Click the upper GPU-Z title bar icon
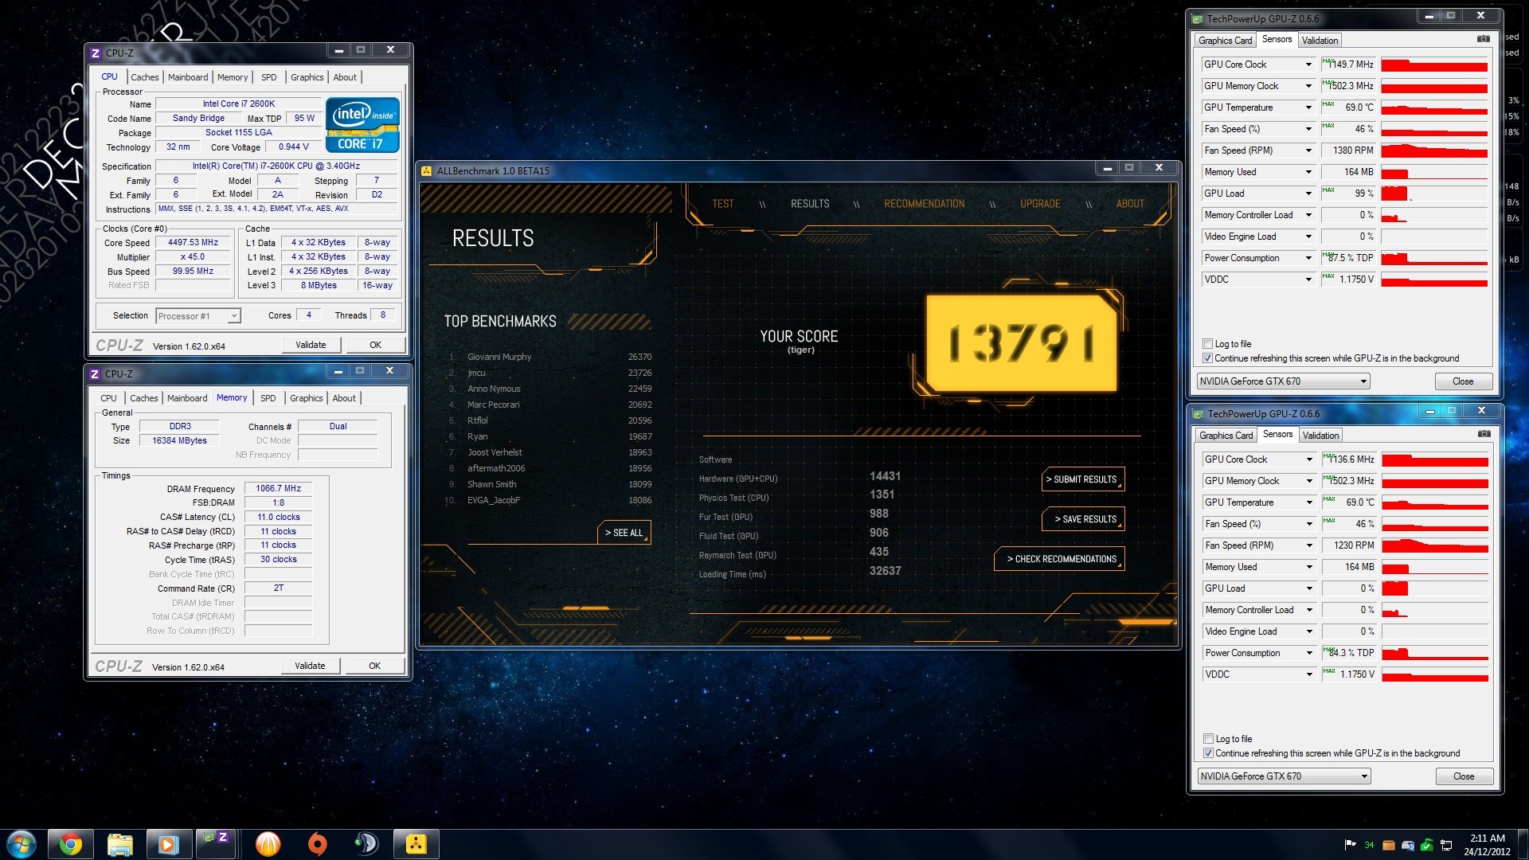This screenshot has width=1529, height=860. pyautogui.click(x=1198, y=18)
